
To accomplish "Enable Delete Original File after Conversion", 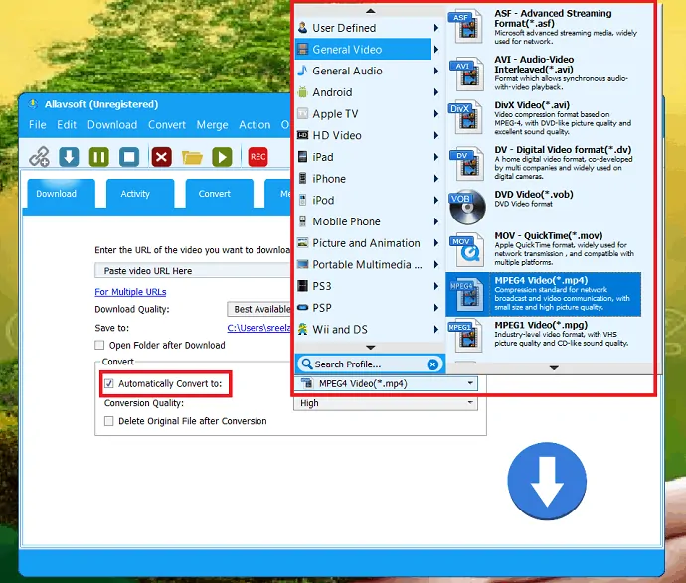I will pos(109,421).
